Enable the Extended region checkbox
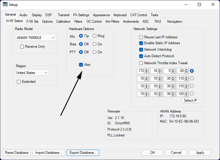 19,82
